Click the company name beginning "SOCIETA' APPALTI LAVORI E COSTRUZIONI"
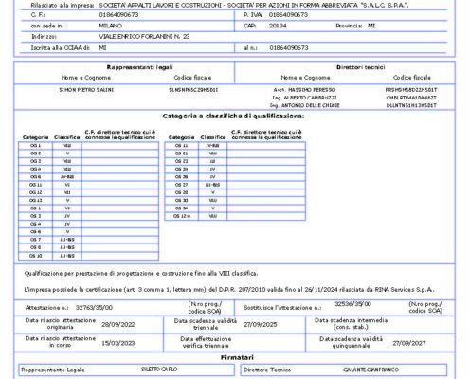 254,5
